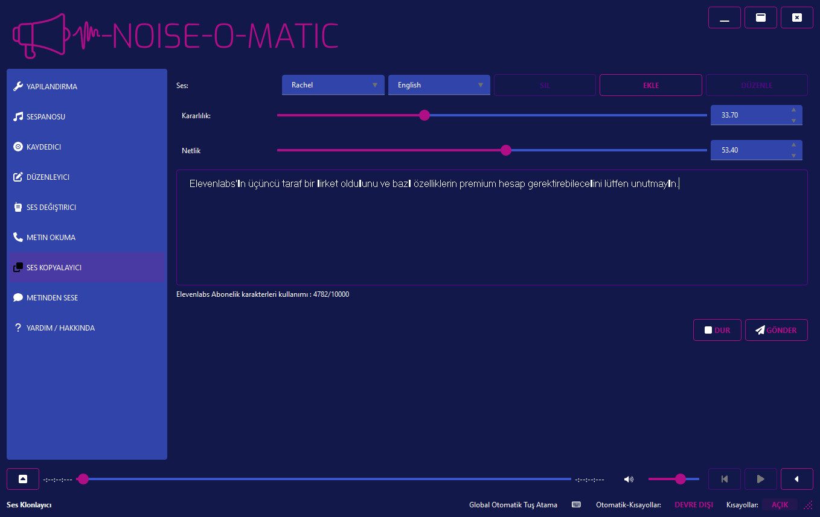Click the Metinden Sese speech bubble icon

pyautogui.click(x=18, y=297)
